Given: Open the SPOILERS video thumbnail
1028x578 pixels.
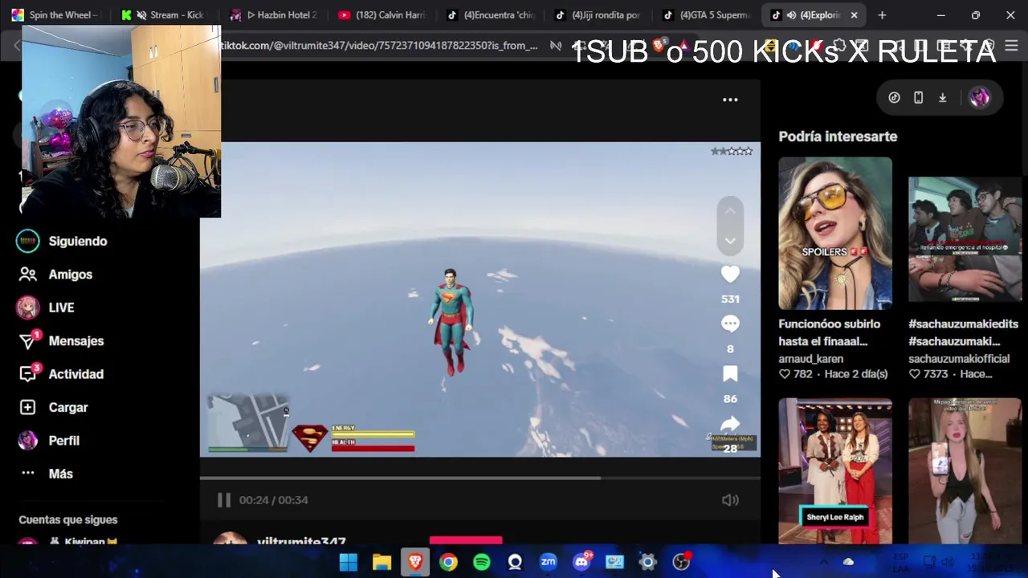Looking at the screenshot, I should coord(835,233).
